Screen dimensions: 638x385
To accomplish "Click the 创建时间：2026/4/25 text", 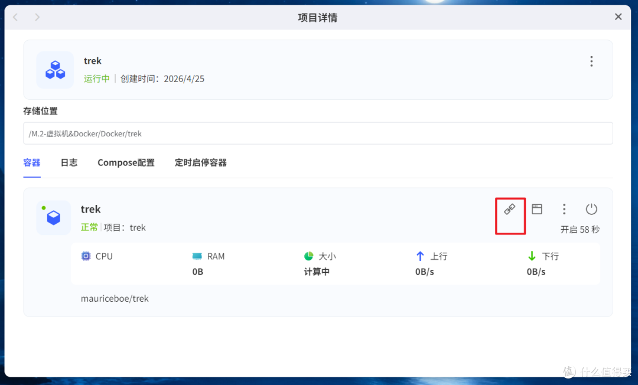I will click(x=162, y=79).
